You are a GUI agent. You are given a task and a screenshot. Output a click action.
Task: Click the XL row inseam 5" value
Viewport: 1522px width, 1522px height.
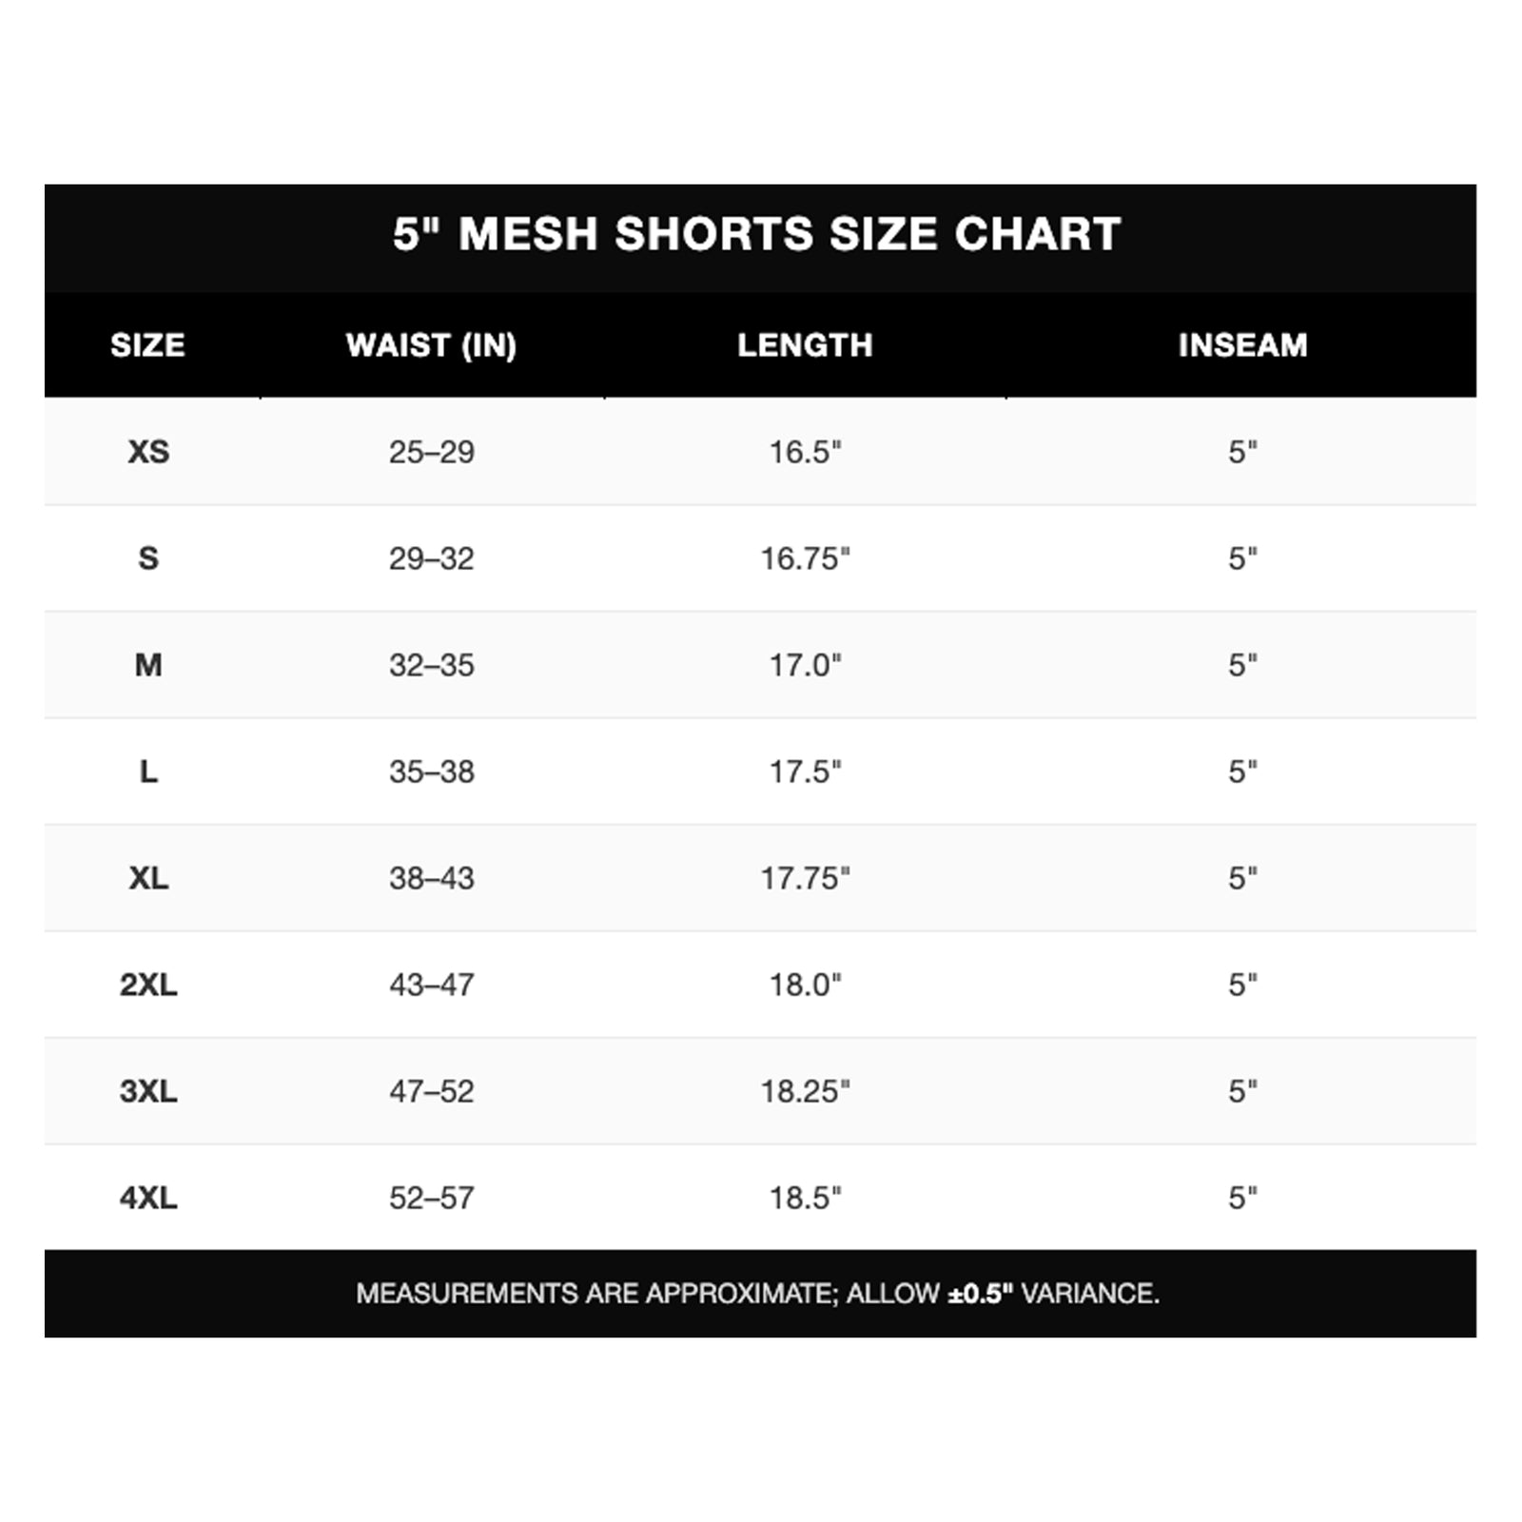1242,878
